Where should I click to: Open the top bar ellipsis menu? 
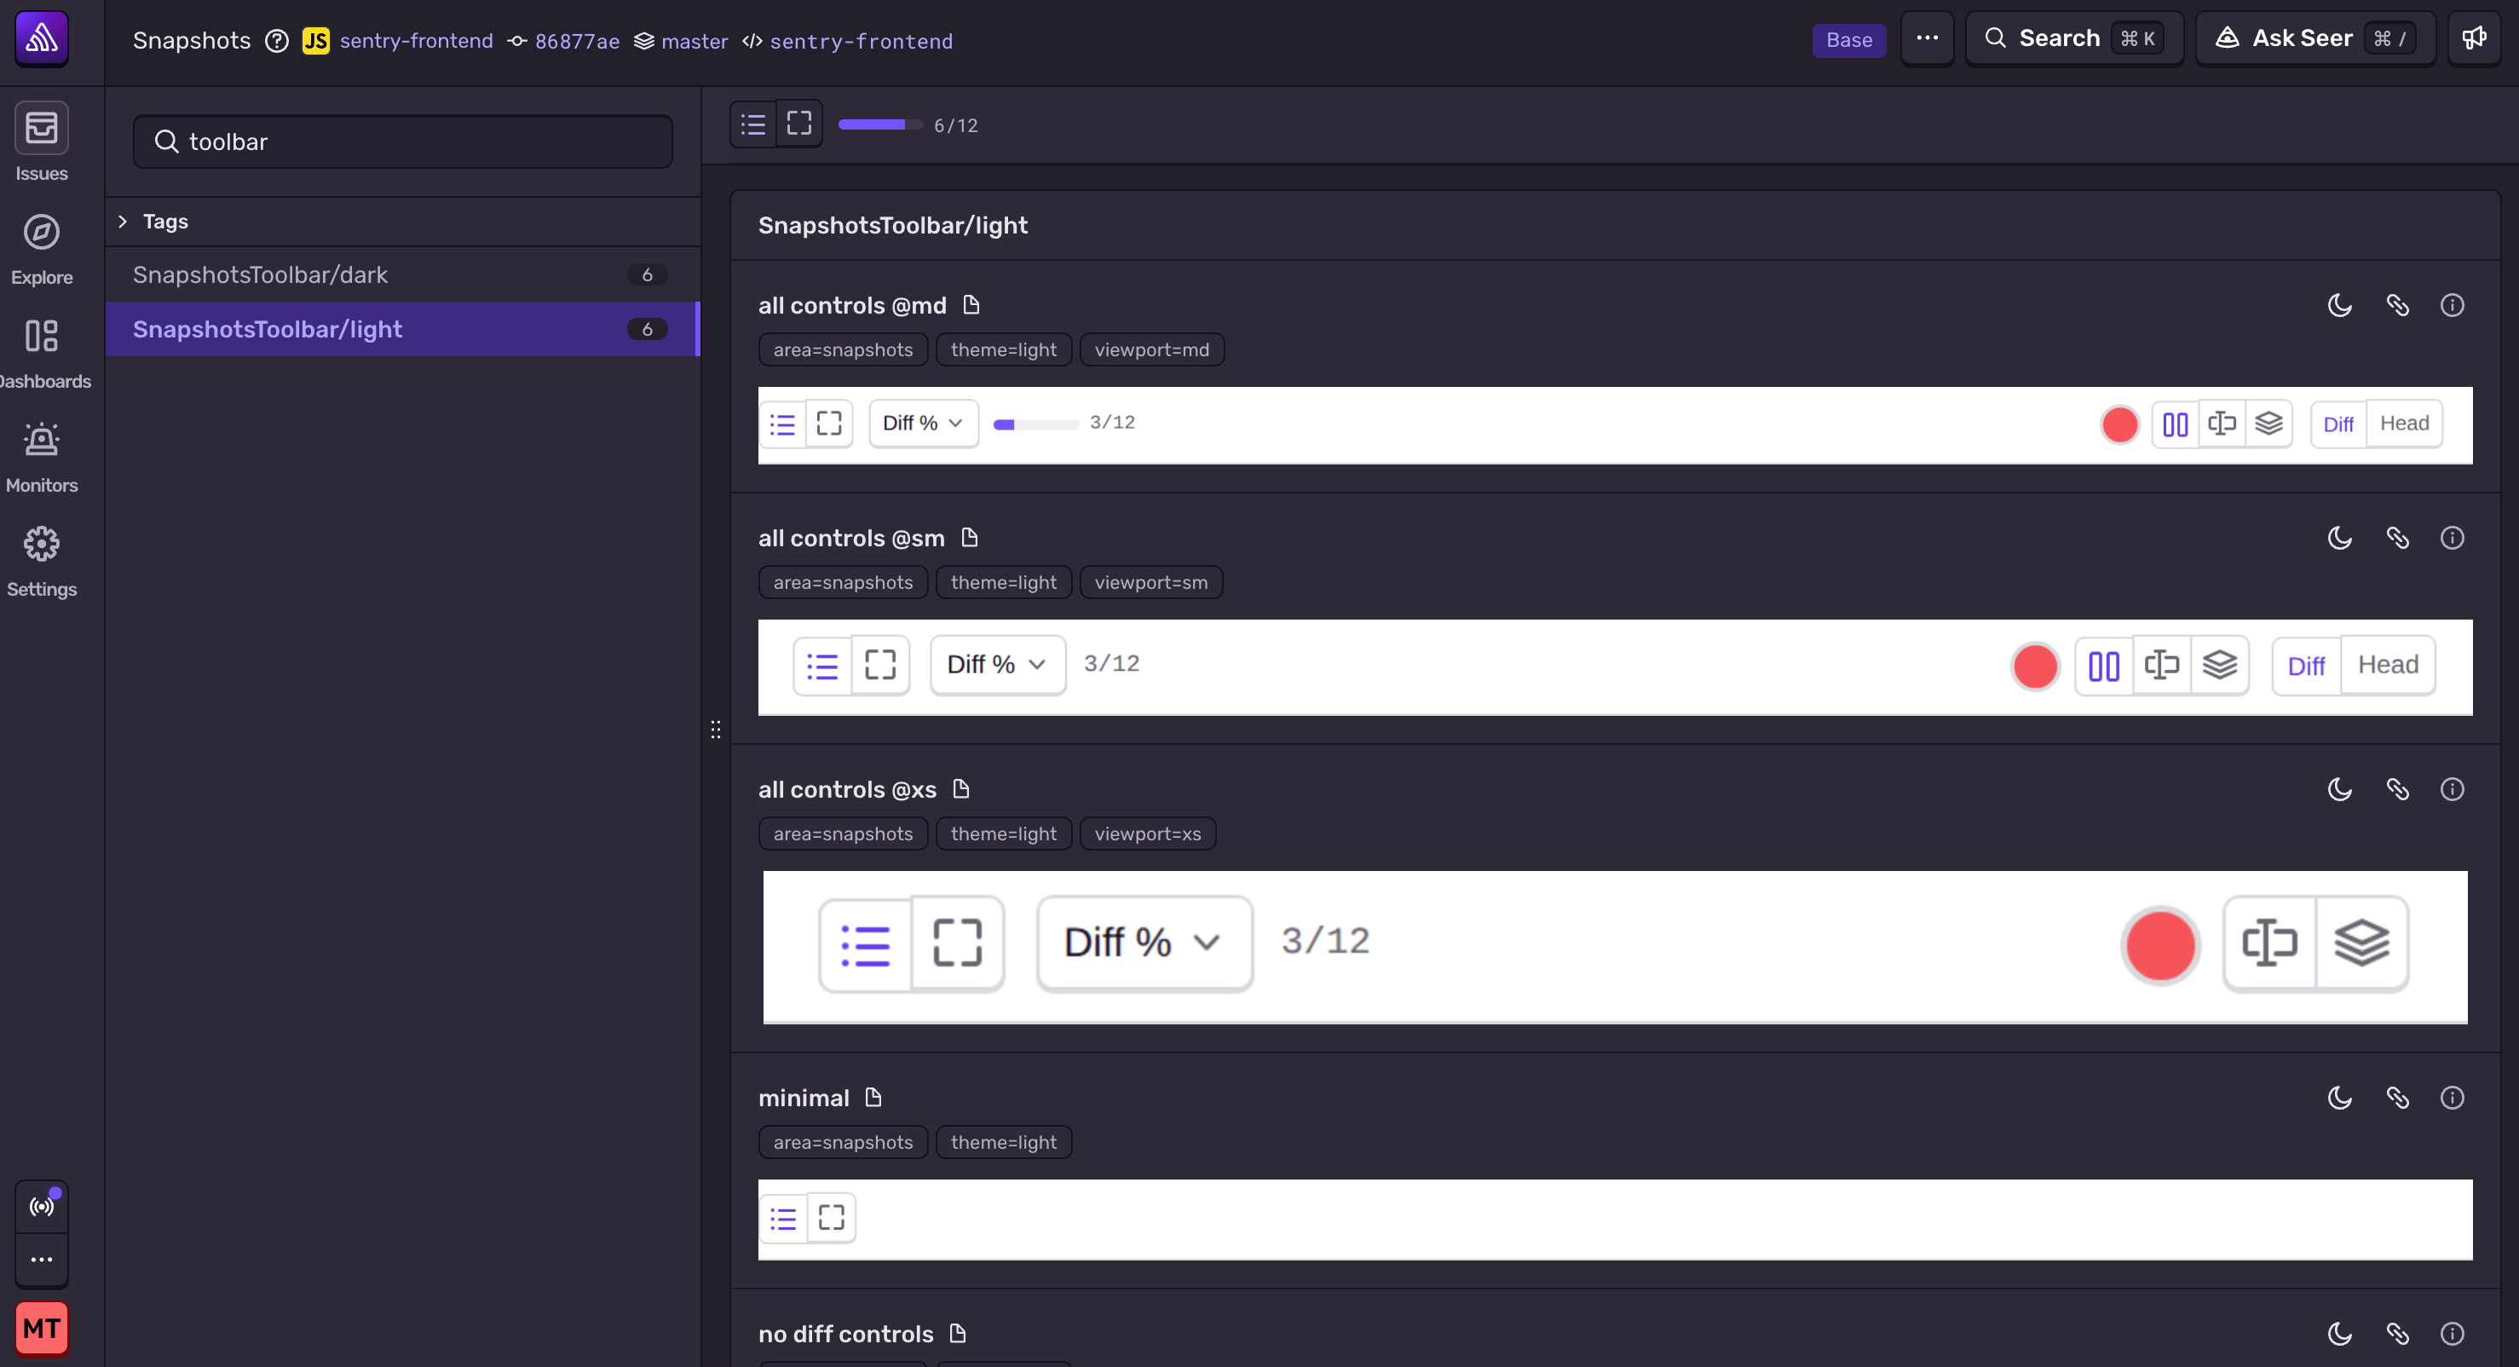(1928, 38)
